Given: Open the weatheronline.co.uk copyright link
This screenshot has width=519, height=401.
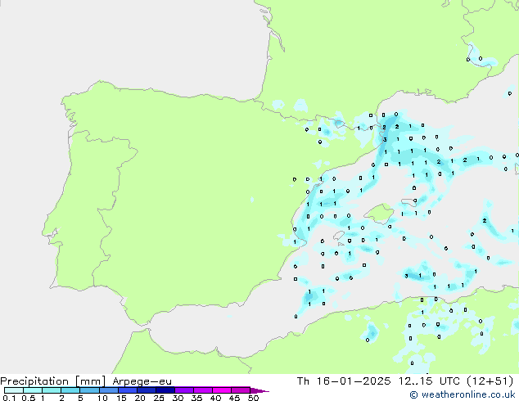Looking at the screenshot, I should click(462, 394).
